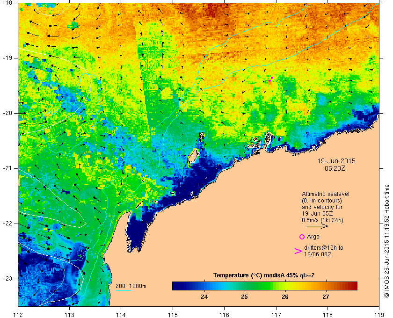Click the latitude label -19
393x318 pixels.
[x=7, y=58]
